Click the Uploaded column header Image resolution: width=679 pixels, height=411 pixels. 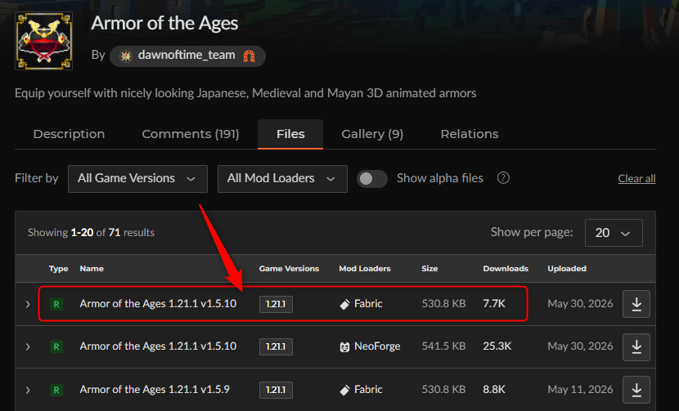click(x=567, y=269)
